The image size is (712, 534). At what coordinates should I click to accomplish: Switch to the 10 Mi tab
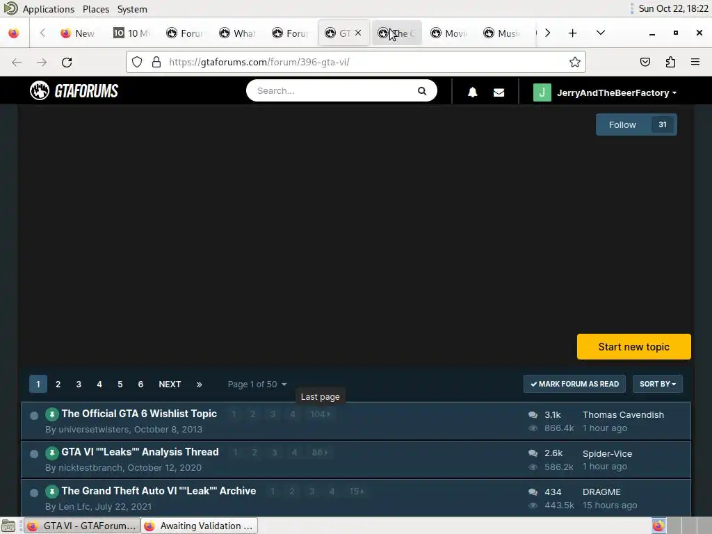click(131, 33)
